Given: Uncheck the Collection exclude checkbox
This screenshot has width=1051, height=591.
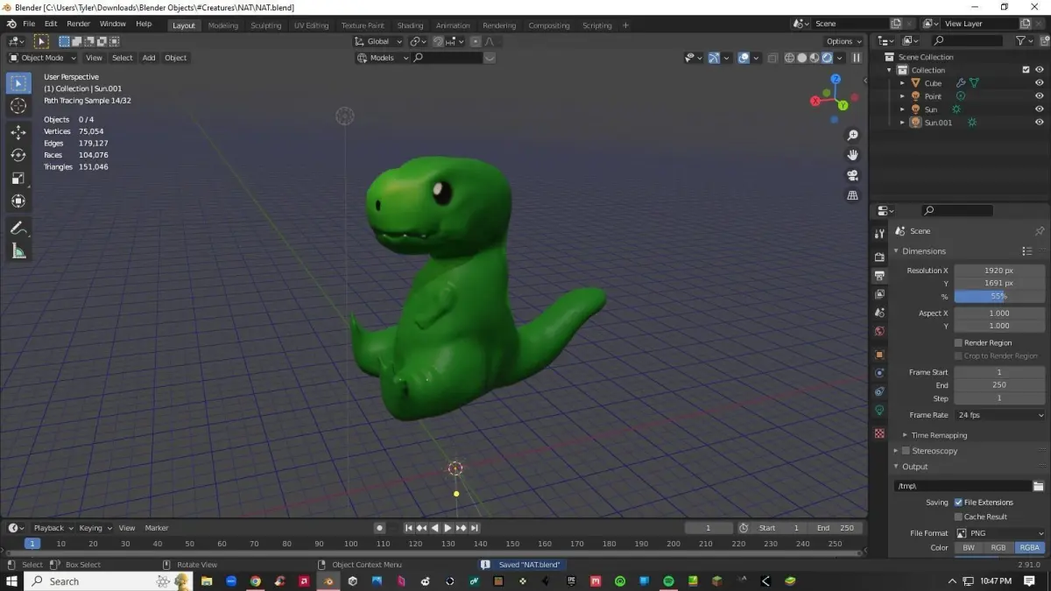Looking at the screenshot, I should pyautogui.click(x=1026, y=70).
